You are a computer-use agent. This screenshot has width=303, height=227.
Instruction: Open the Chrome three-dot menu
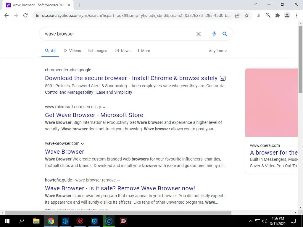tap(296, 15)
